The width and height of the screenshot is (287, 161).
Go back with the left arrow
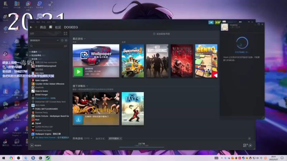[31, 27]
